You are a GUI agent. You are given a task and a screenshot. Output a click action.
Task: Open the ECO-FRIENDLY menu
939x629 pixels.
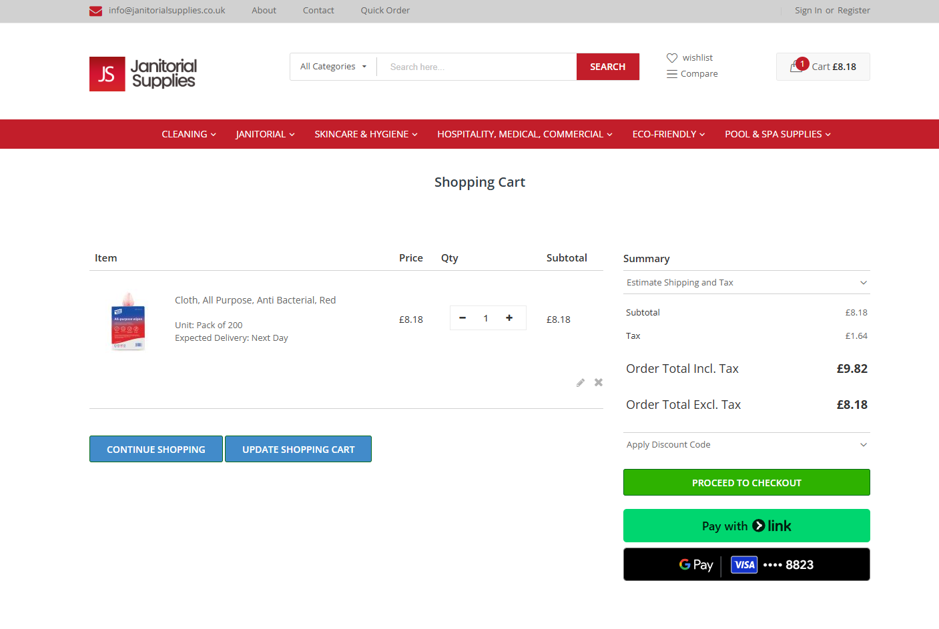pyautogui.click(x=668, y=134)
